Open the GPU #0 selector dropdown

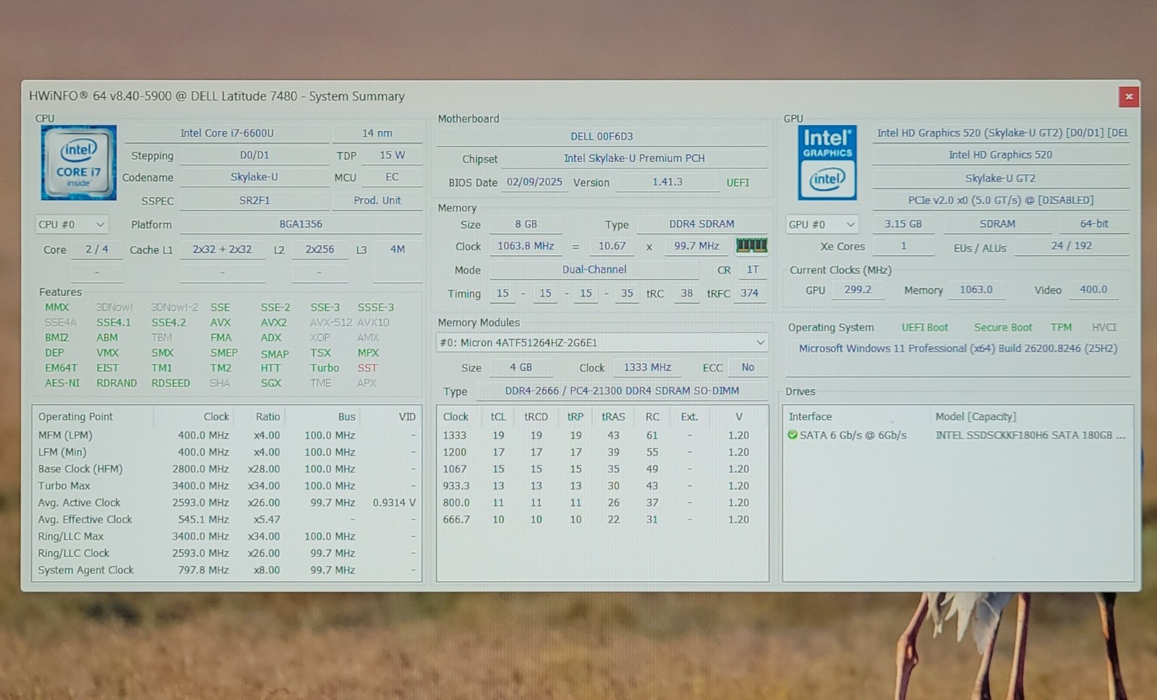pyautogui.click(x=822, y=225)
